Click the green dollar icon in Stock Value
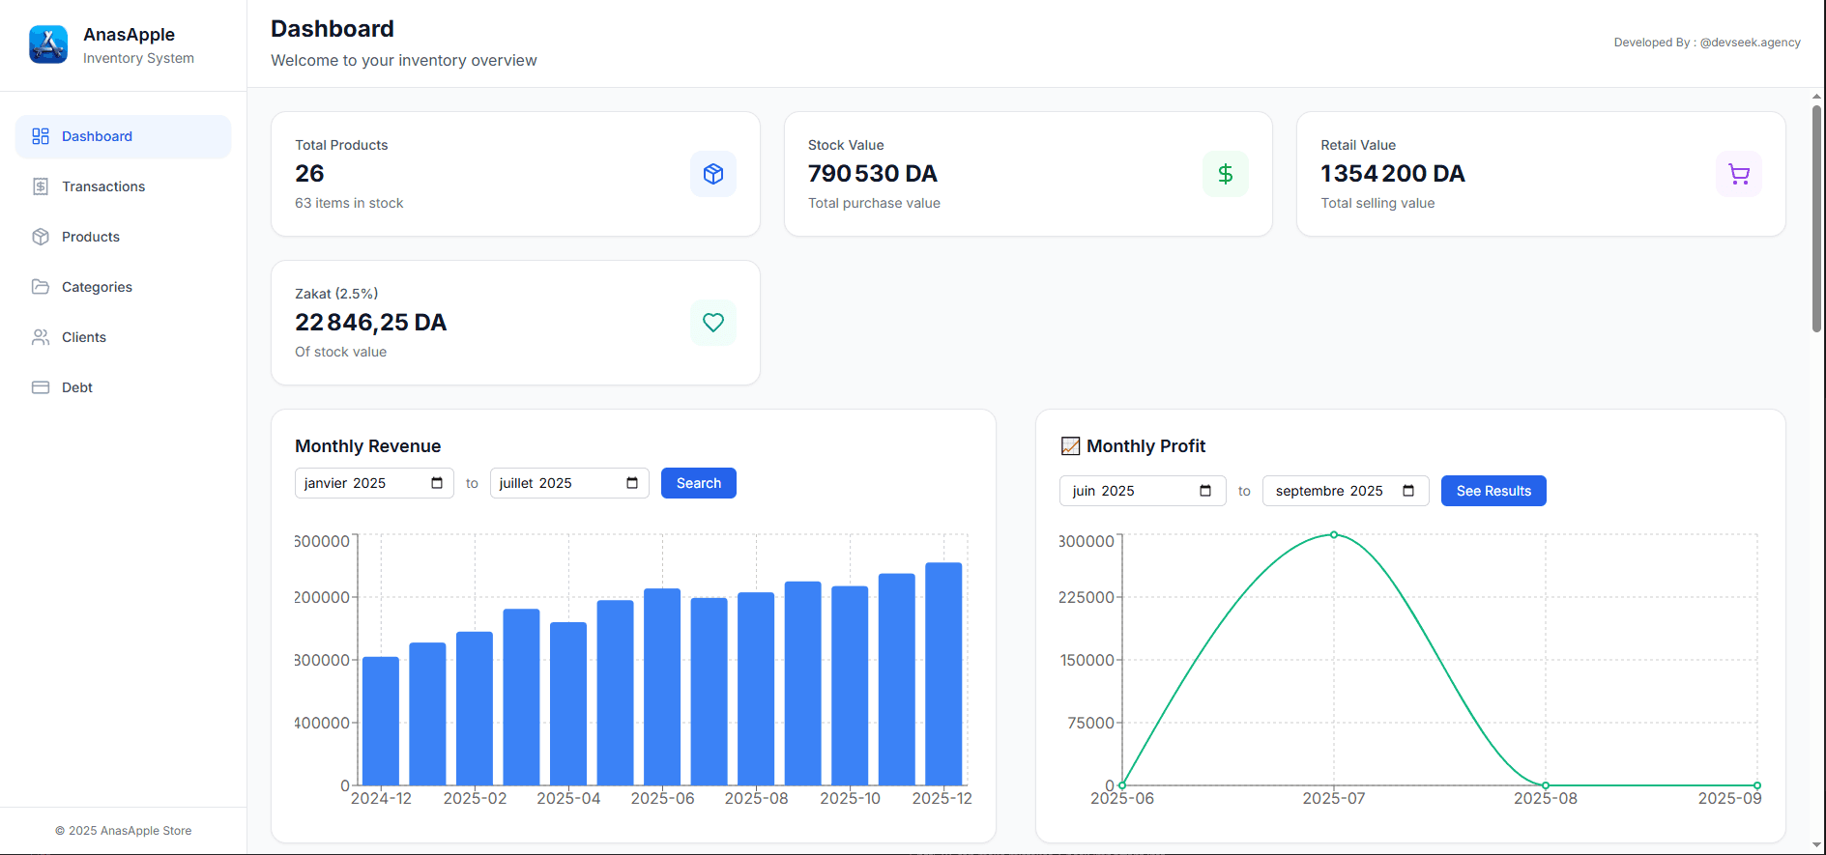Viewport: 1826px width, 855px height. coord(1225,174)
